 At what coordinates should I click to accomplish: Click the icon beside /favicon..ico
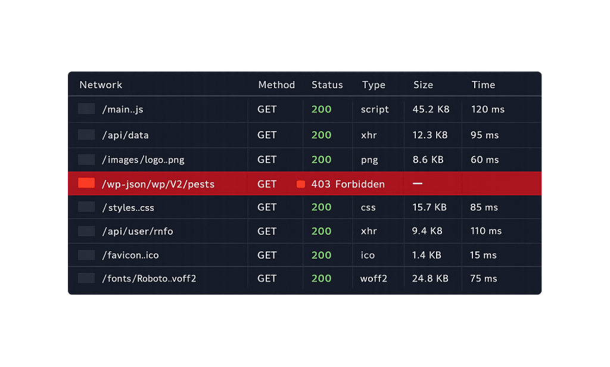pyautogui.click(x=86, y=255)
